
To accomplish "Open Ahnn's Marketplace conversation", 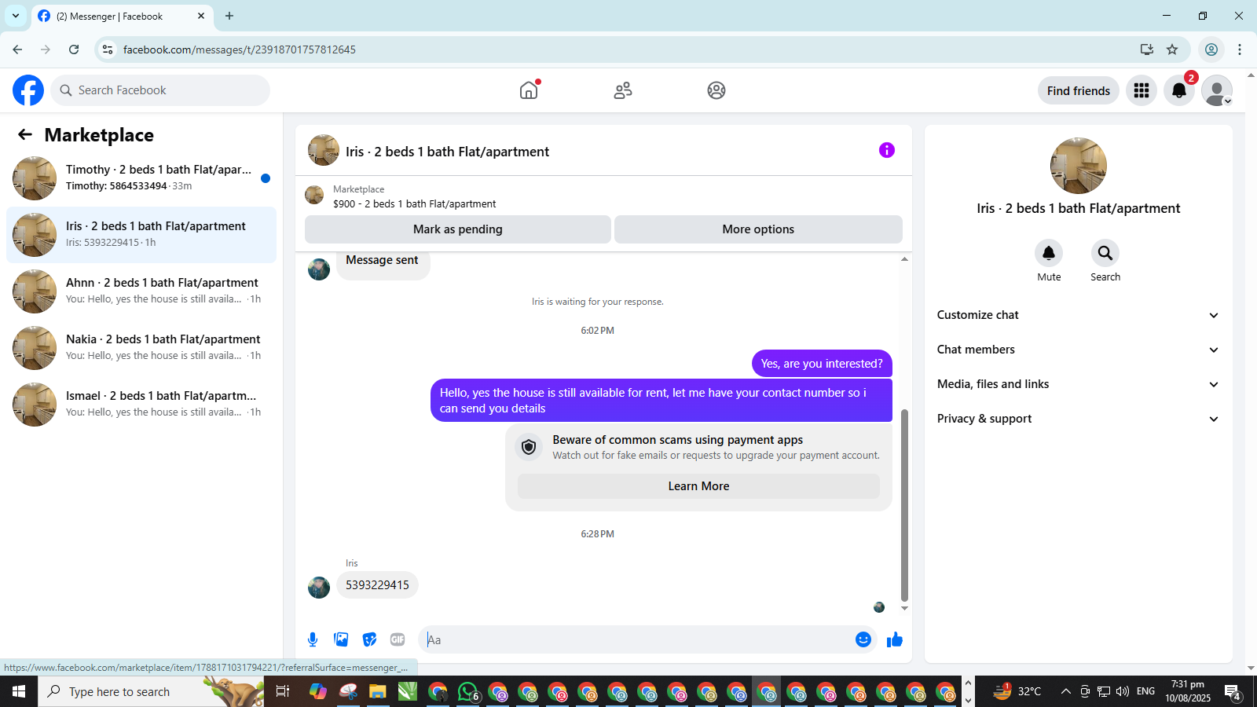I will 141,291.
